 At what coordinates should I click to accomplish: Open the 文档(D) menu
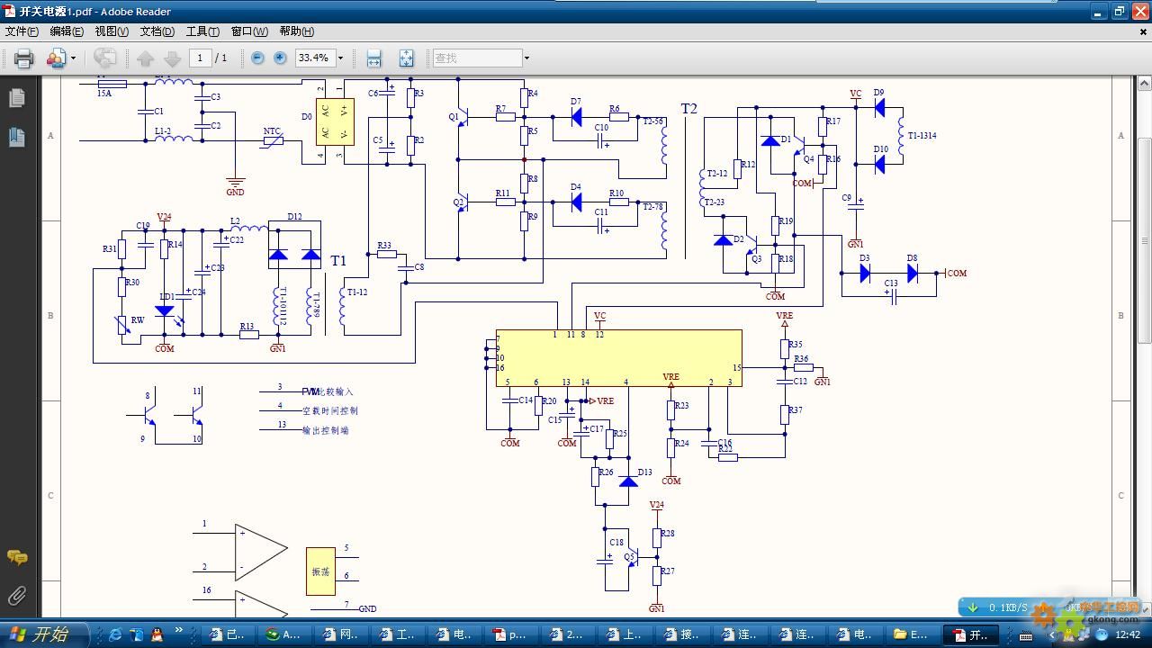coord(157,31)
